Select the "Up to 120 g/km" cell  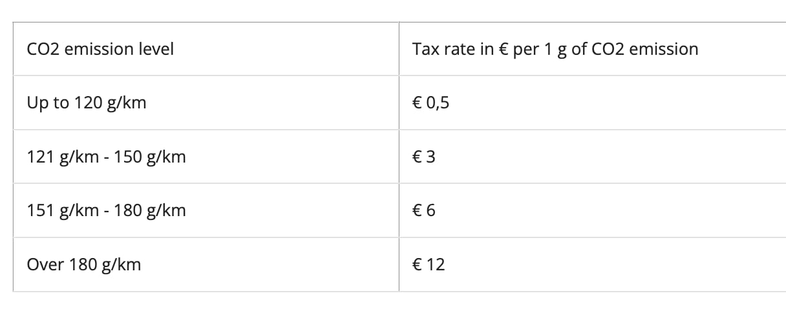tap(87, 103)
